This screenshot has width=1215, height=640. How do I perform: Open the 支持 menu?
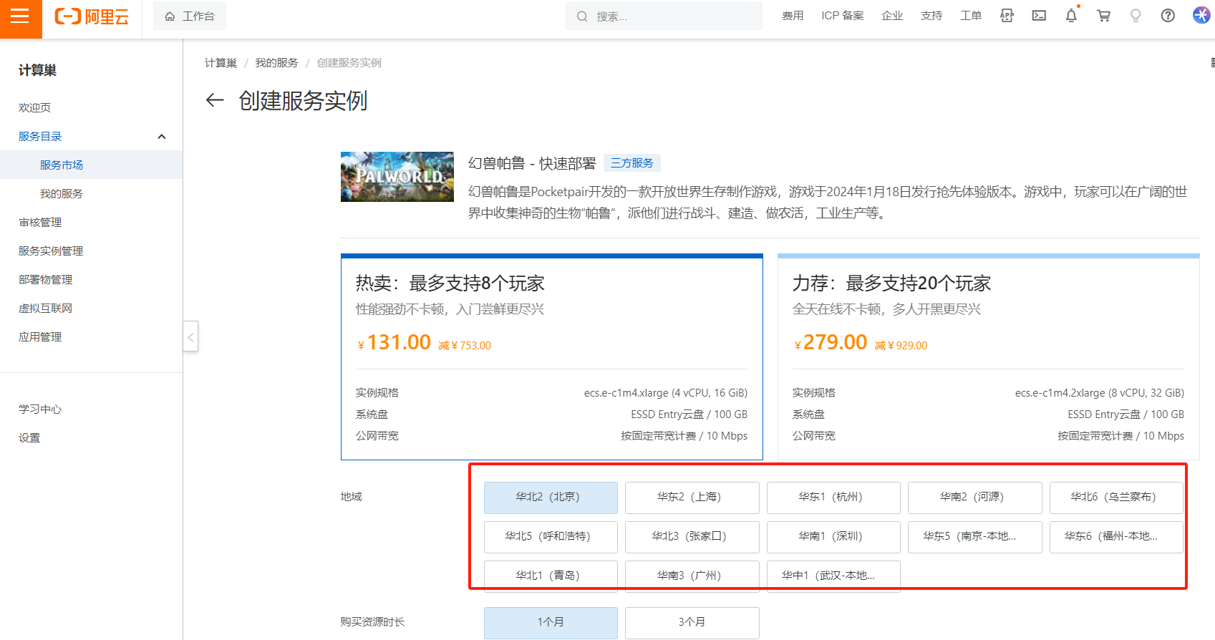[x=931, y=16]
